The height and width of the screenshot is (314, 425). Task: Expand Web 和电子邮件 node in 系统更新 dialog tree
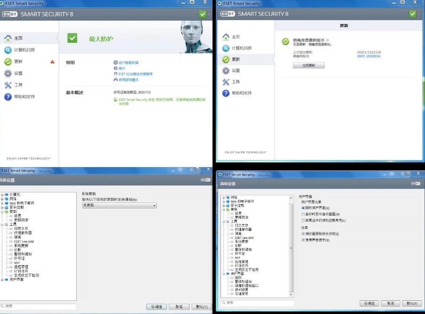click(2, 203)
